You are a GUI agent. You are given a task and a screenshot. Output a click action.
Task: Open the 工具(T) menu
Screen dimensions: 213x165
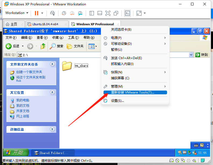(x=73, y=38)
